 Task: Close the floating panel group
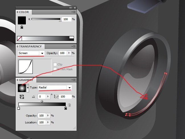[x=75, y=8]
